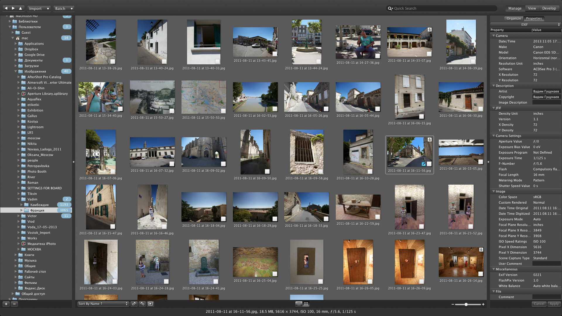Open the EXIF metadata type dropdown
Screen dimensions: 562x316
click(526, 25)
